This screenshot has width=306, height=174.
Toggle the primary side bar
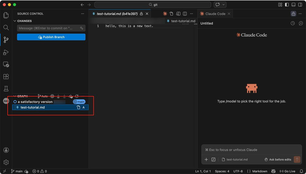pos(287,5)
